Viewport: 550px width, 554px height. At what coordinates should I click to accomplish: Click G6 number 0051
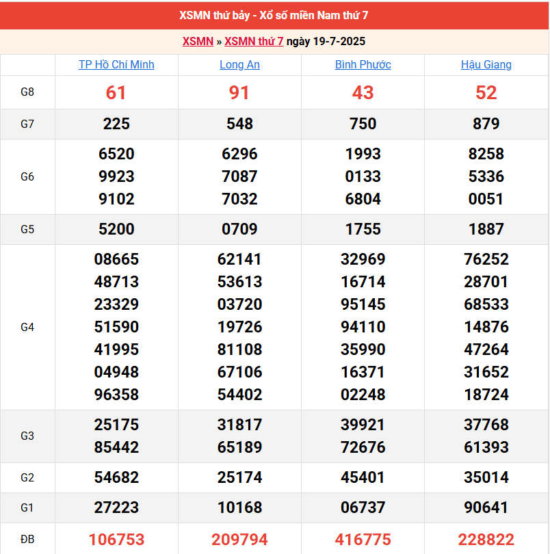tap(486, 199)
